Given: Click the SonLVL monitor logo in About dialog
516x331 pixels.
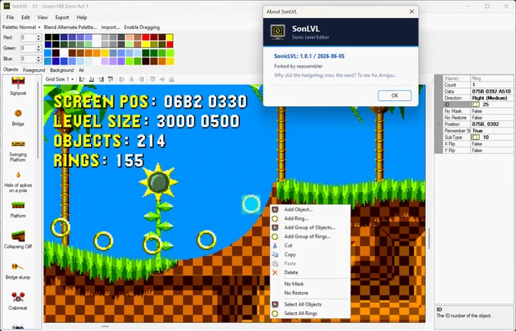Looking at the screenshot, I should coord(278,32).
